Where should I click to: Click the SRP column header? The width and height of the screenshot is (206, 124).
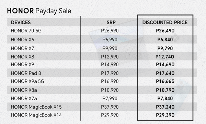click(x=111, y=23)
